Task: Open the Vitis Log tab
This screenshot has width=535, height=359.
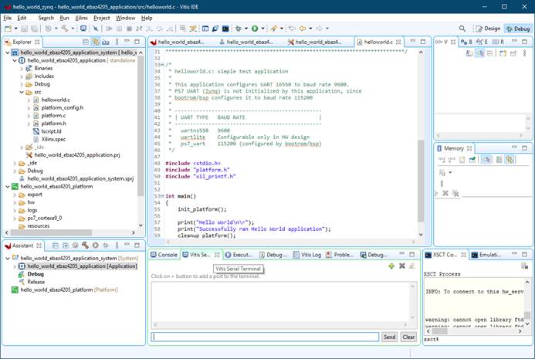Action: (309, 254)
